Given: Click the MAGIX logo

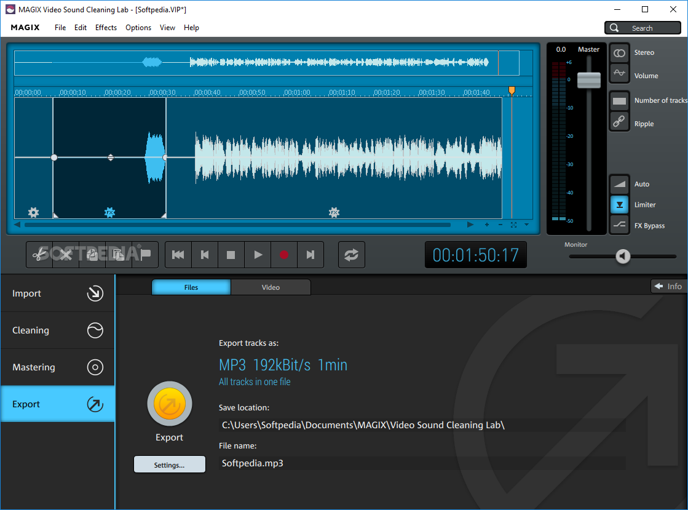Looking at the screenshot, I should [x=25, y=28].
